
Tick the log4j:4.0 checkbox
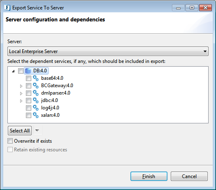(28, 108)
